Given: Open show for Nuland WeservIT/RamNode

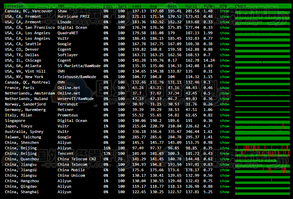Looking at the screenshot, I should click(x=225, y=99).
